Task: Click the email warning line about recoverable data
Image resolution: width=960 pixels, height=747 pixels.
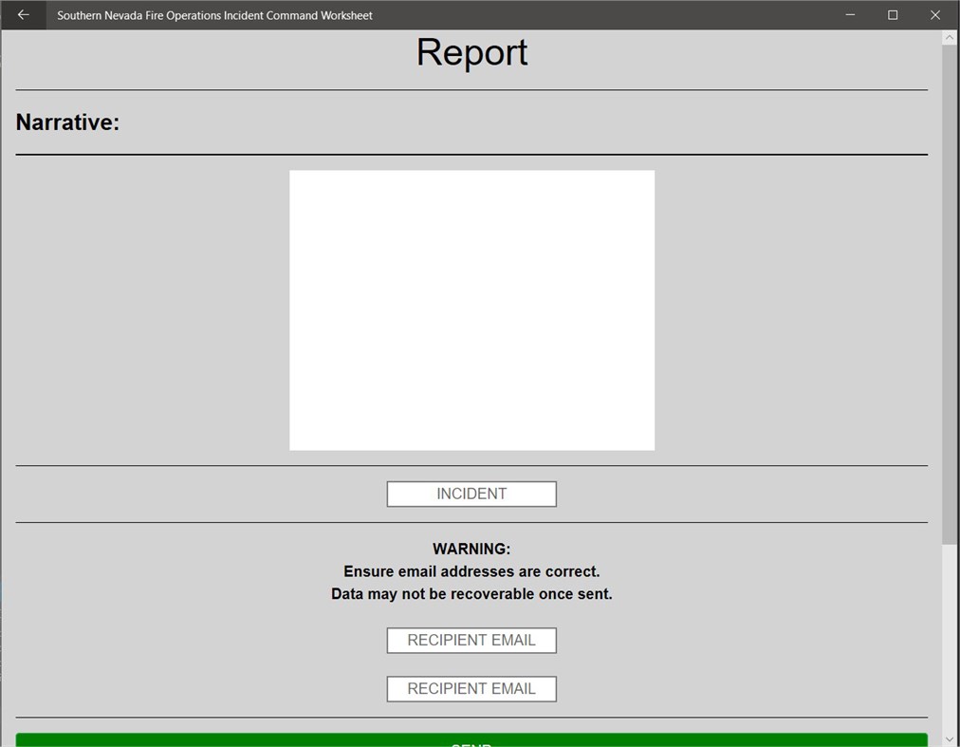Action: 471,593
